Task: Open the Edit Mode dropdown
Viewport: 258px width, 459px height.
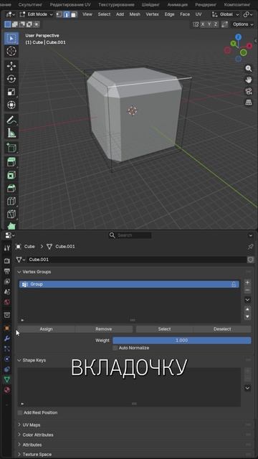Action: 37,14
